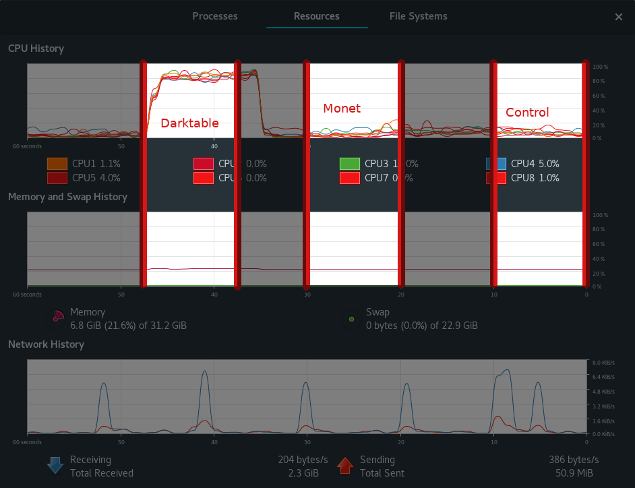Click the Monet annotation label

pyautogui.click(x=342, y=109)
